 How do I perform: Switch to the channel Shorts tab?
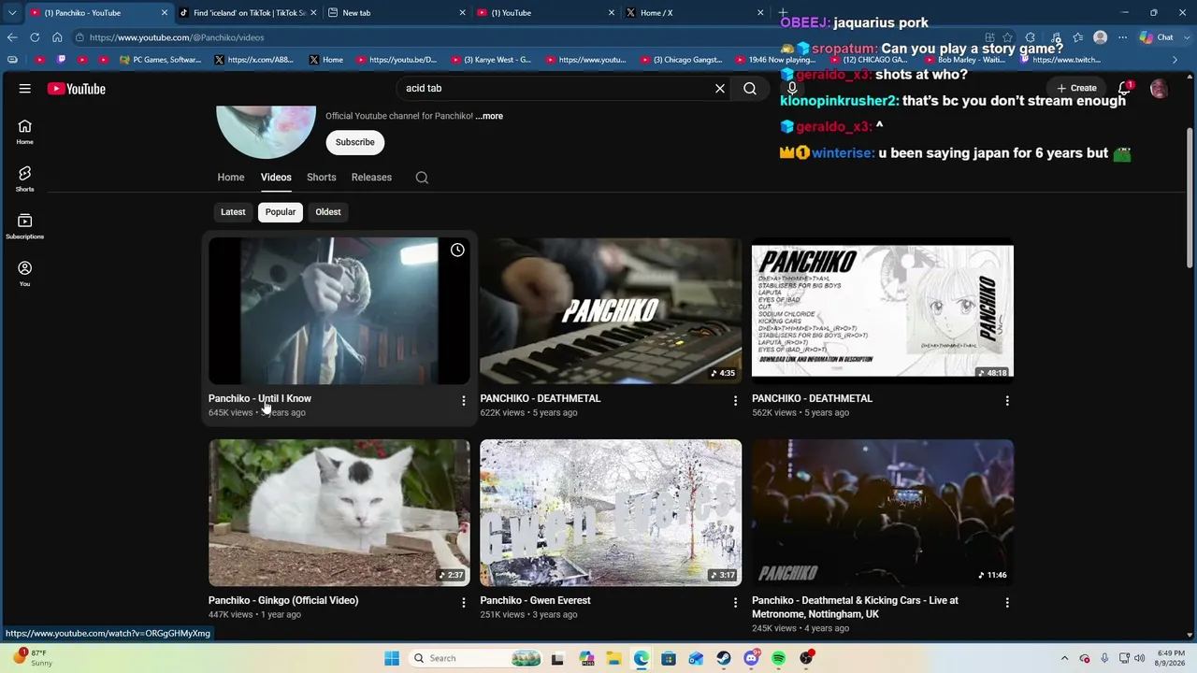[322, 178]
